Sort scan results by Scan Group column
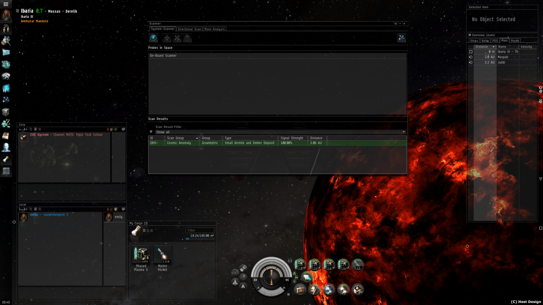This screenshot has height=305, width=543. pos(182,138)
